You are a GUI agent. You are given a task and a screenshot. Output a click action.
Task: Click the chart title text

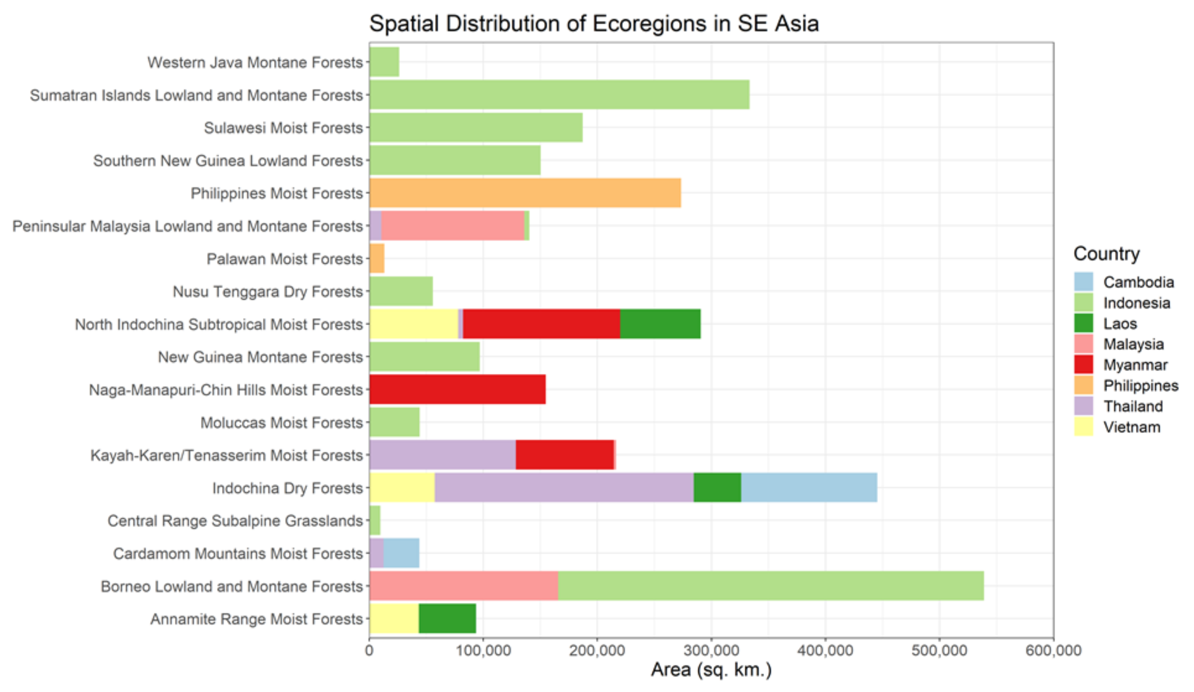(594, 24)
